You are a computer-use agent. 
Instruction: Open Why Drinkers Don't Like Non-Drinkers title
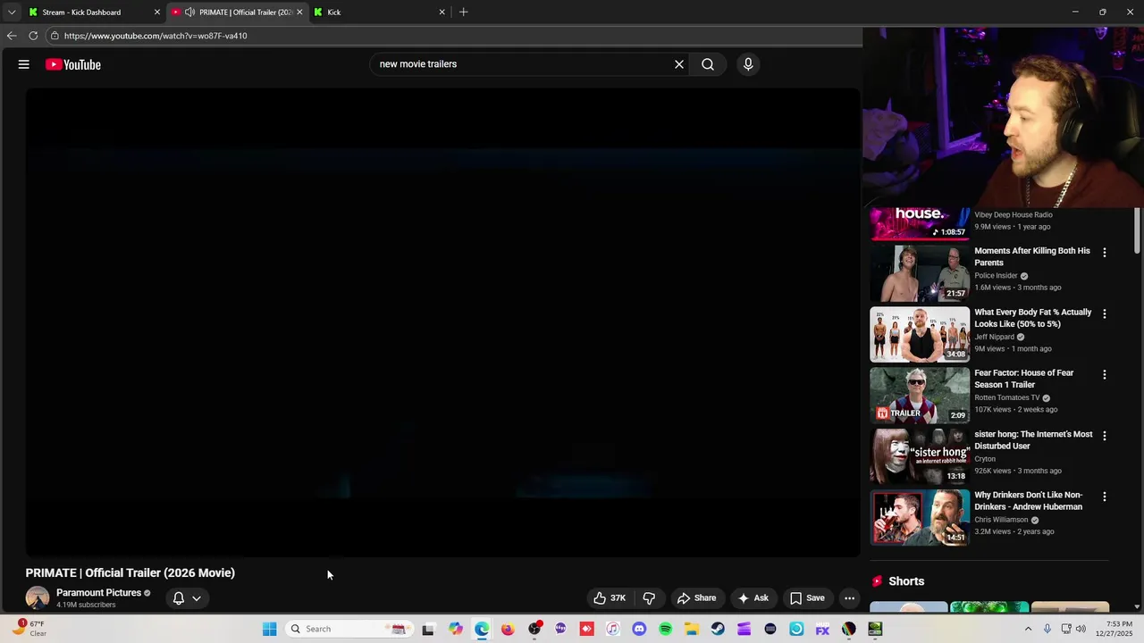coord(1028,501)
